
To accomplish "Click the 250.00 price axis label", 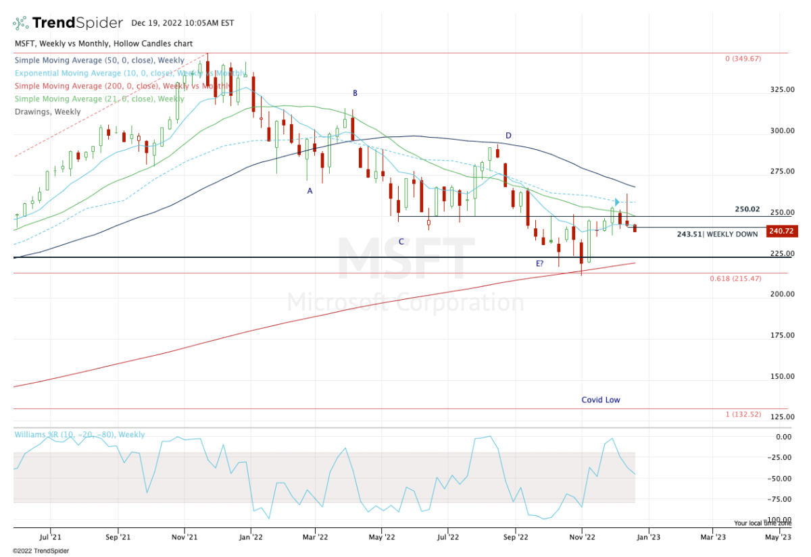I will coord(783,213).
